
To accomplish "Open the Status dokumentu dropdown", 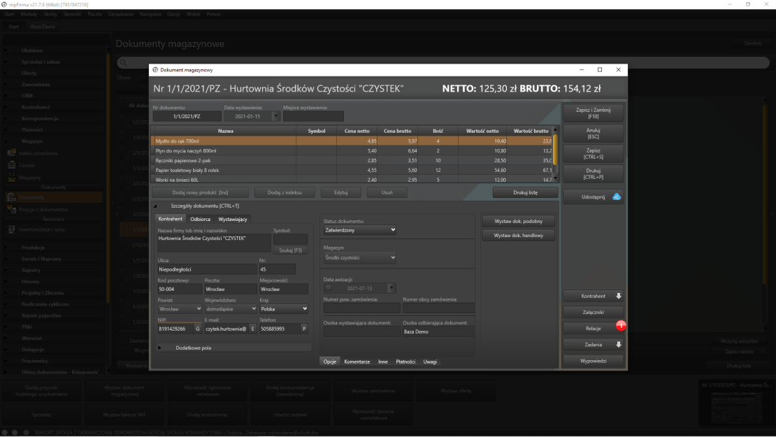I will tap(360, 229).
